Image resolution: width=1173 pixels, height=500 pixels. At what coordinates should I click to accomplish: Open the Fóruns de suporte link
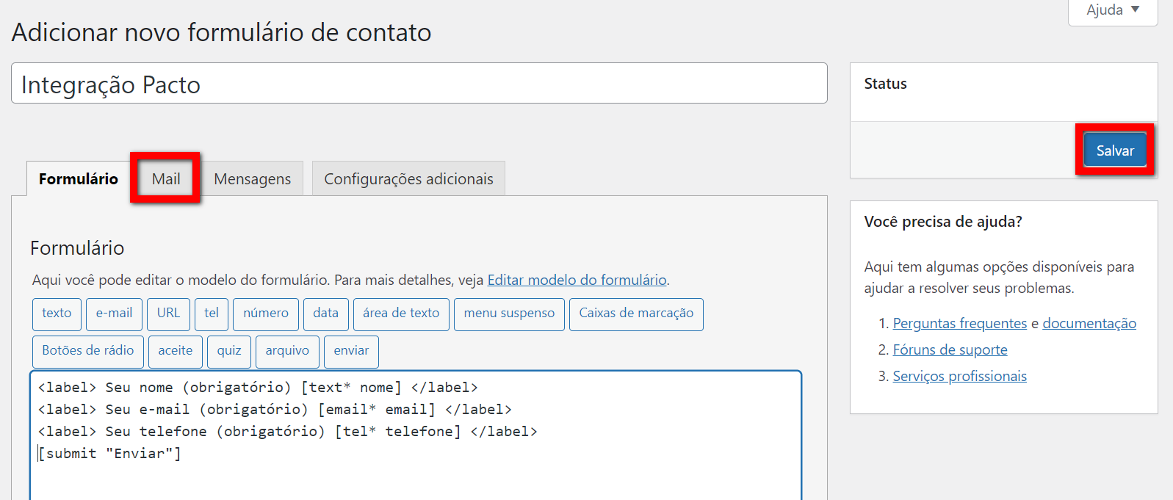pos(950,350)
